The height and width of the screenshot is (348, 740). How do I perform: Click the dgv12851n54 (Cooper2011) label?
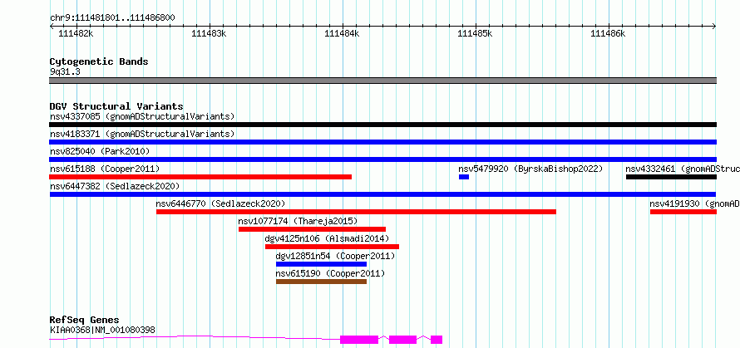(336, 256)
